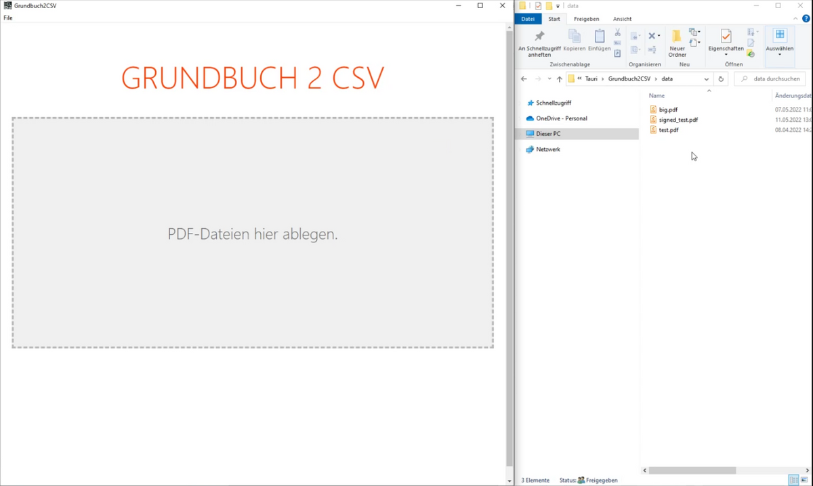
Task: Open the delete options dropdown arrow
Action: (x=659, y=36)
